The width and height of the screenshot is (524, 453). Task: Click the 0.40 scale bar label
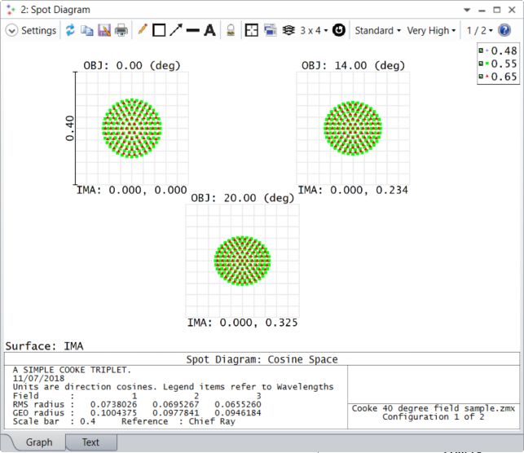(69, 128)
